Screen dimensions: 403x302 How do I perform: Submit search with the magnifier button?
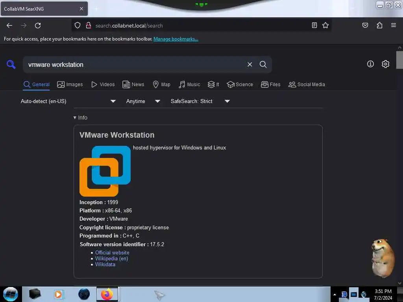(x=263, y=64)
